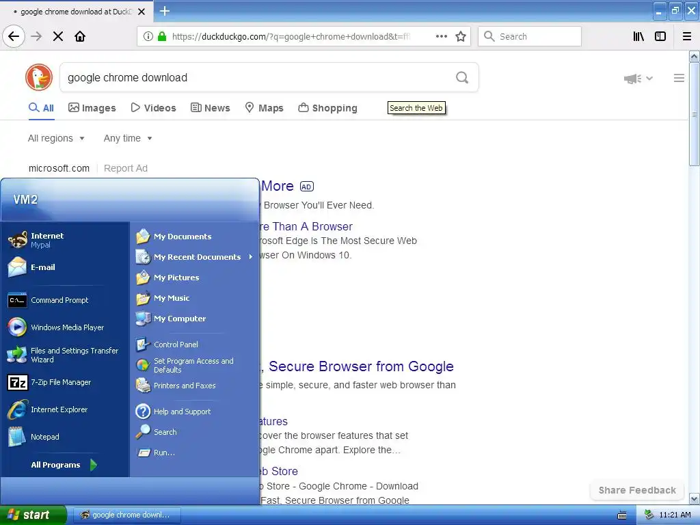Submit search with magnifier icon in DuckDuckGo box
The image size is (700, 525).
click(462, 78)
